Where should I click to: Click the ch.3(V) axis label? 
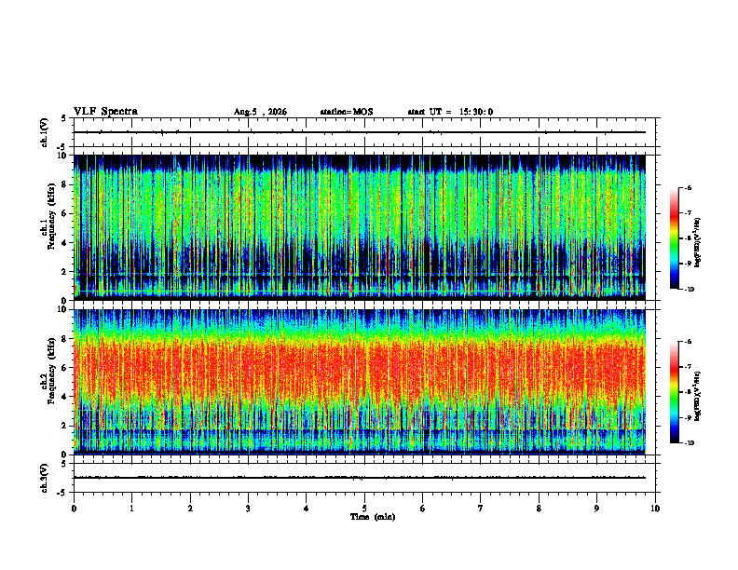[45, 478]
